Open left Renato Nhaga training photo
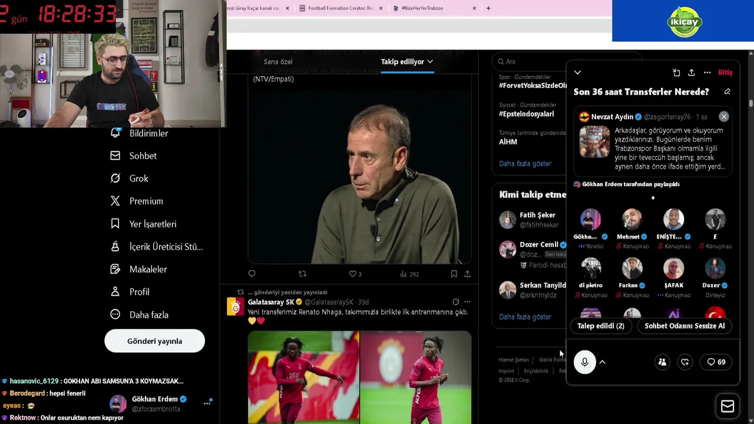The image size is (754, 424). [x=303, y=377]
